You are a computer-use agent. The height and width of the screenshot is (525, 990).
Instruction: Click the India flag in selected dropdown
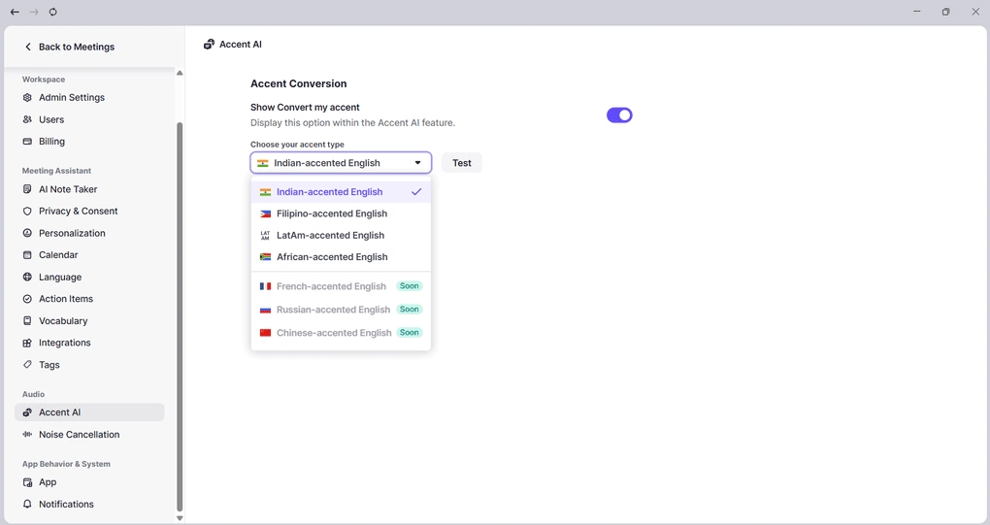point(263,163)
